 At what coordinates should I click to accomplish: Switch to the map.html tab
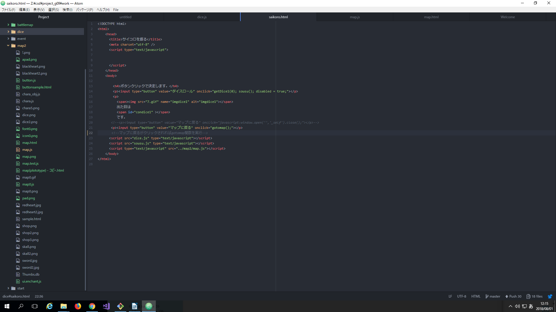pos(431,17)
